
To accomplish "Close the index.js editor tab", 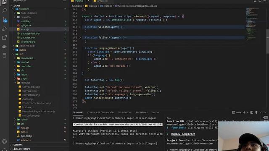I will pos(89,1).
